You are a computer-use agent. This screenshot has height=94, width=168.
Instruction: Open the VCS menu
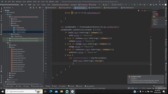click(47, 2)
